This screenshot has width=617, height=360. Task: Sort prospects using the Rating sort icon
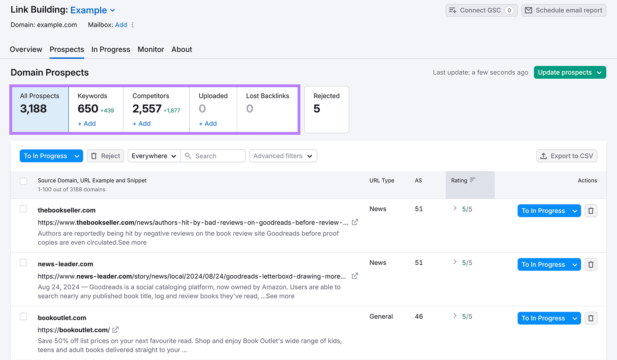point(472,180)
